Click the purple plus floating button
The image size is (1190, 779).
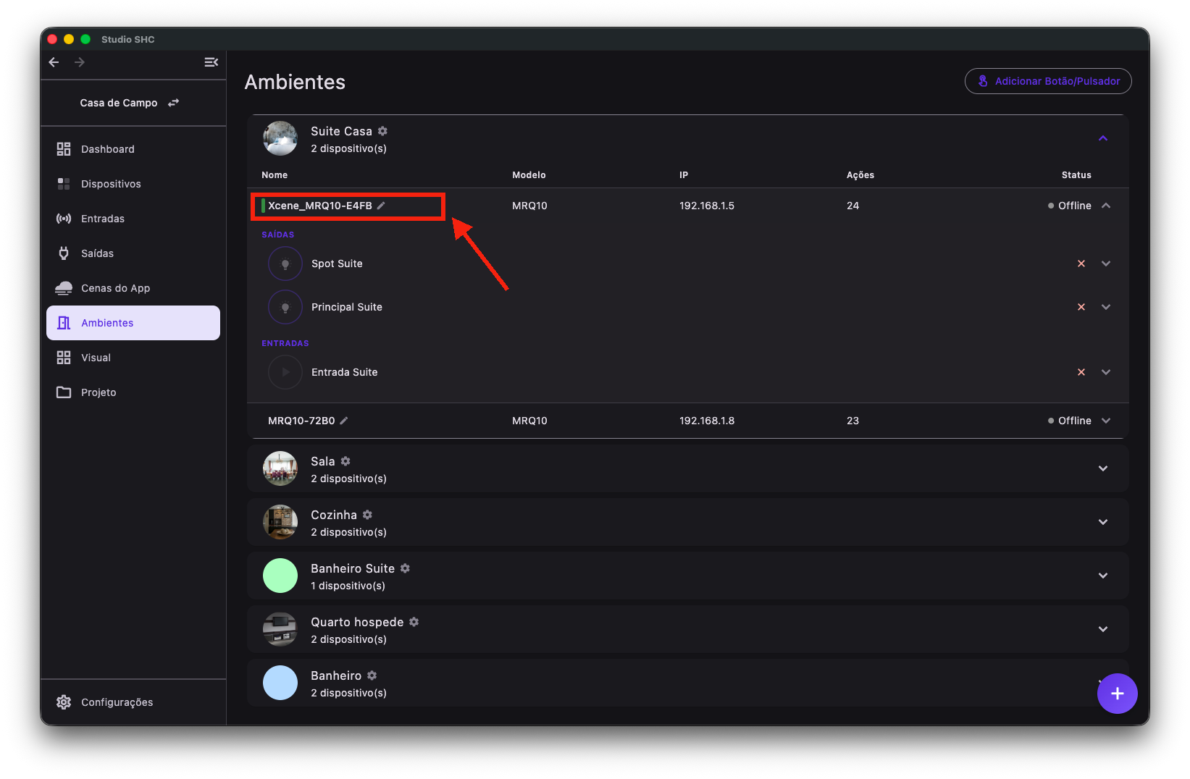[1117, 694]
